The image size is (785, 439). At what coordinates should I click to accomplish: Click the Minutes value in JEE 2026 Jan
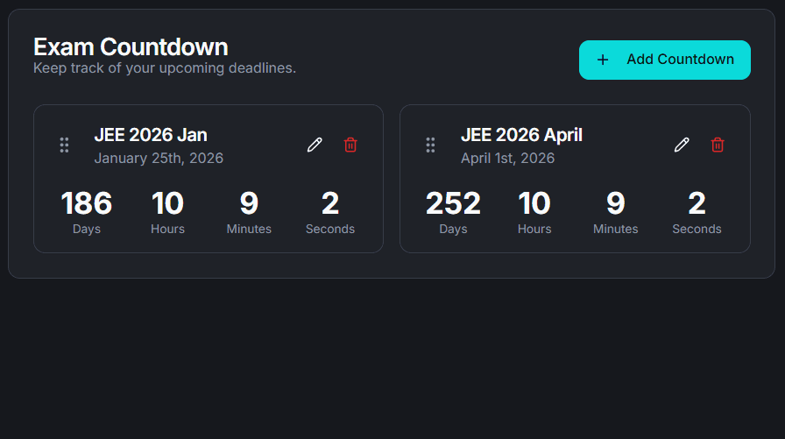(249, 204)
